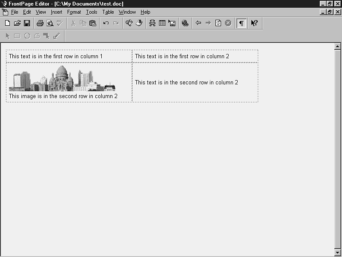Screen dimensions: 342x257
Task: Click the document icon beside File menu
Action: [x=5, y=12]
